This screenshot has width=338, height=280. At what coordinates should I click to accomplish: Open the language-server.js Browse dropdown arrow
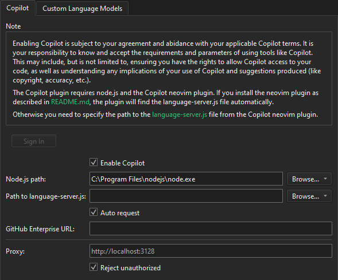[x=325, y=196]
